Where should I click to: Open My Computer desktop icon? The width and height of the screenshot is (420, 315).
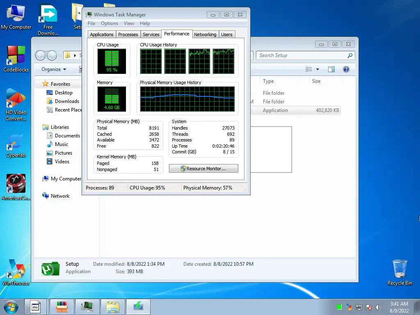point(16,16)
